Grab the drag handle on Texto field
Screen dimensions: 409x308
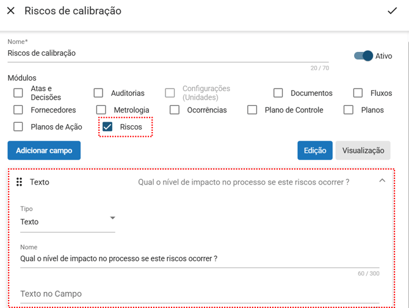pyautogui.click(x=20, y=182)
